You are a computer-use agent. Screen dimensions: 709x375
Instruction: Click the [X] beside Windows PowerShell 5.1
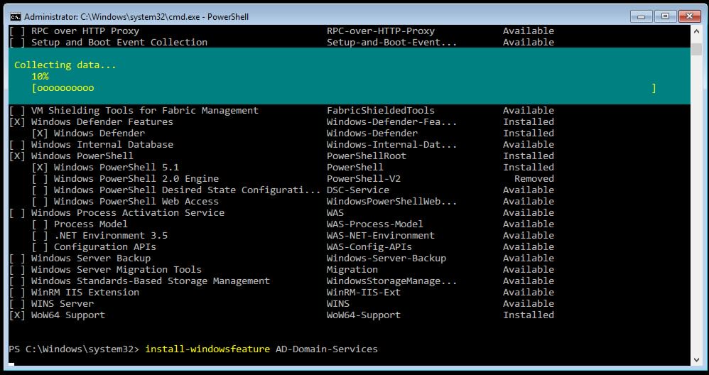click(40, 168)
